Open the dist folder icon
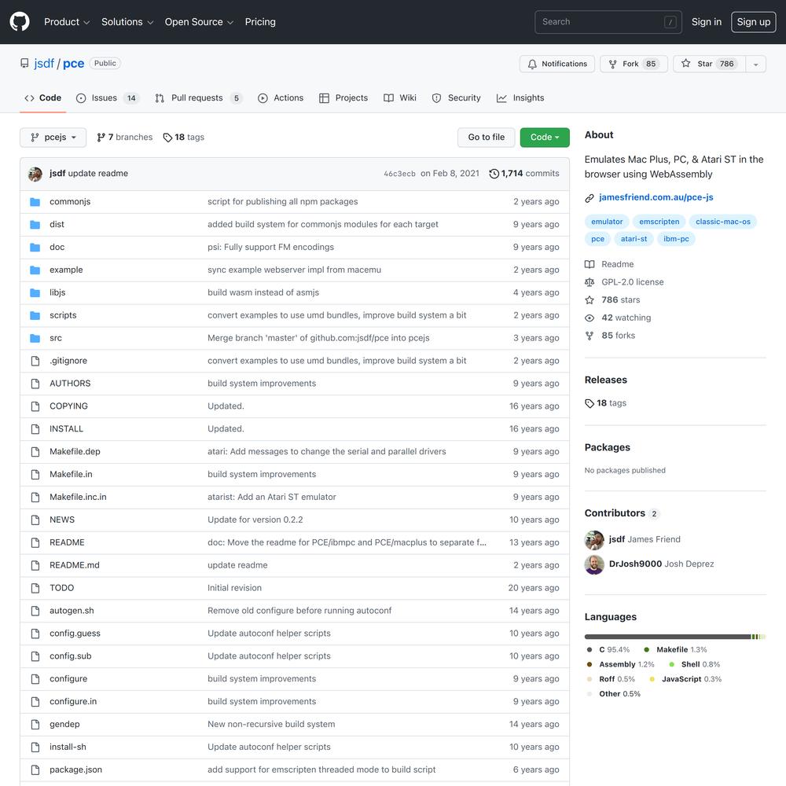Screen dimensions: 786x786 (35, 225)
